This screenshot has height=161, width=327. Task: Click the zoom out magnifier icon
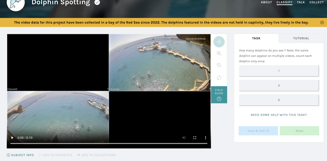pos(219,65)
